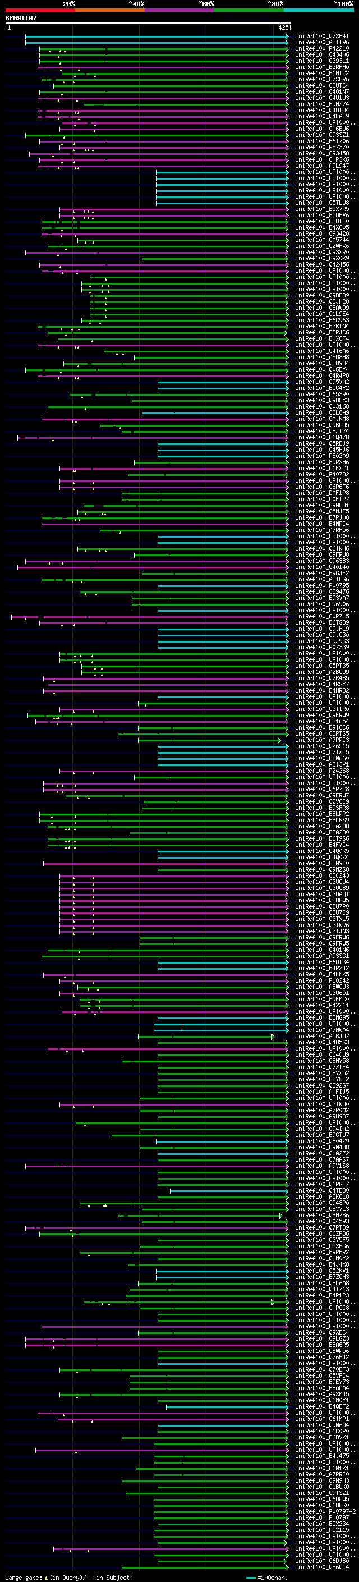
Task: Select the UniRef100_A2BCU9 label
Action: (321, 672)
